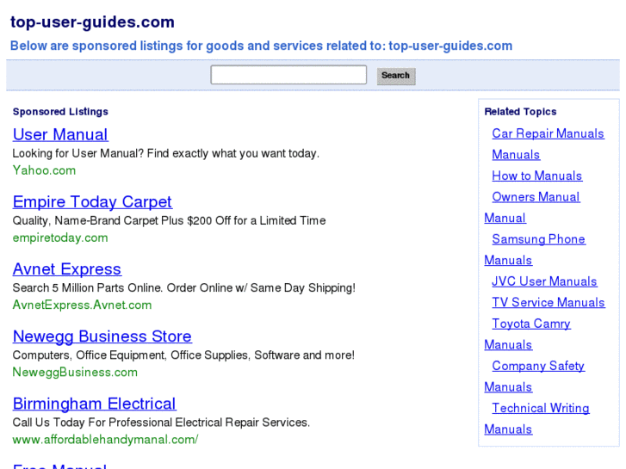626x469 pixels.
Task: Click the 'Search 5 Million Parts Online' description
Action: click(183, 287)
